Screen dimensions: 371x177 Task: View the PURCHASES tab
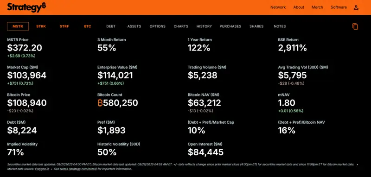(x=230, y=26)
